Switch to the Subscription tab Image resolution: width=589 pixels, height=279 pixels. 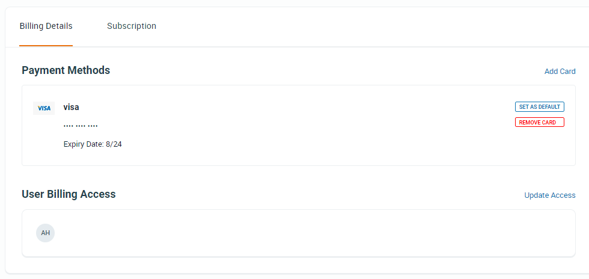pyautogui.click(x=132, y=26)
